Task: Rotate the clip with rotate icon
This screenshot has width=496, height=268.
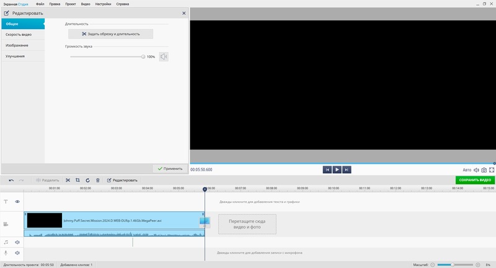Action: (x=87, y=180)
